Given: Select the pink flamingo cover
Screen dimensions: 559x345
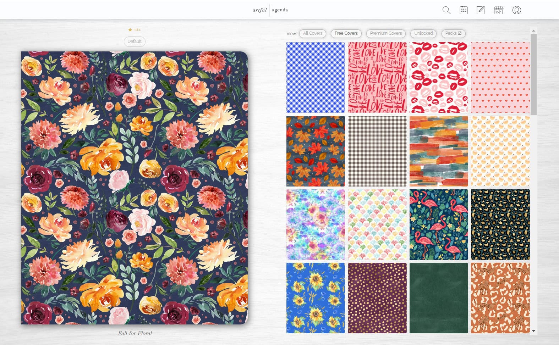Looking at the screenshot, I should click(439, 224).
